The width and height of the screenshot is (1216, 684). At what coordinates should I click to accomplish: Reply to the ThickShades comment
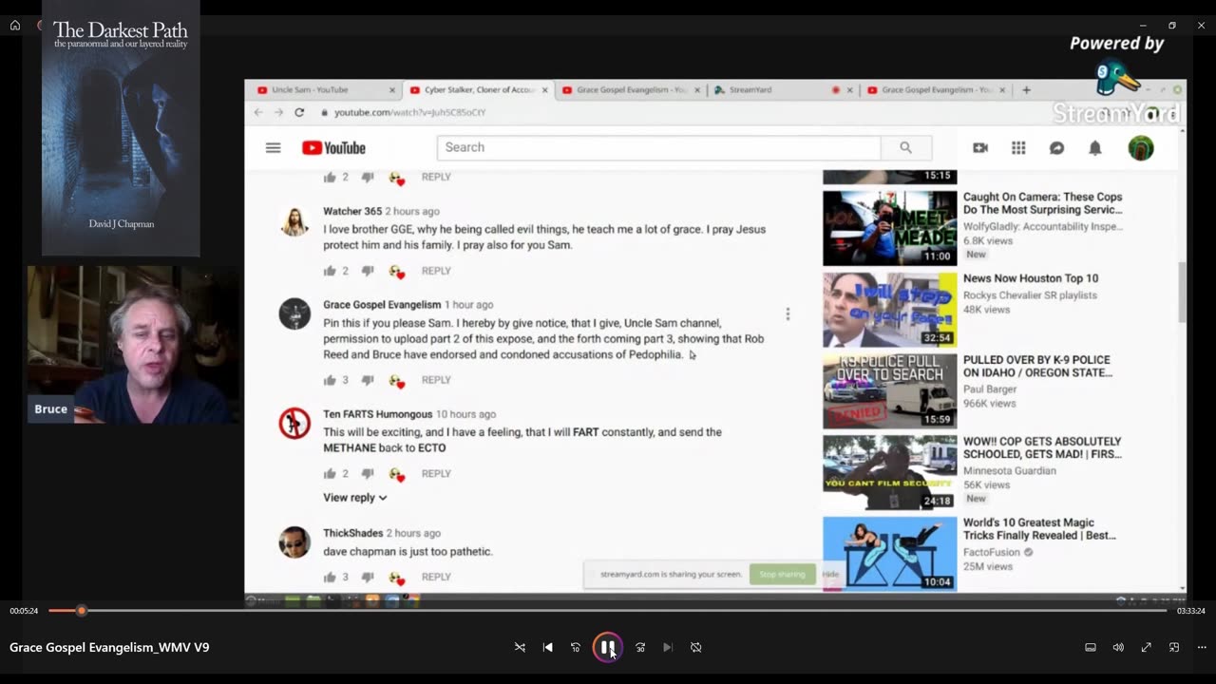pos(436,577)
